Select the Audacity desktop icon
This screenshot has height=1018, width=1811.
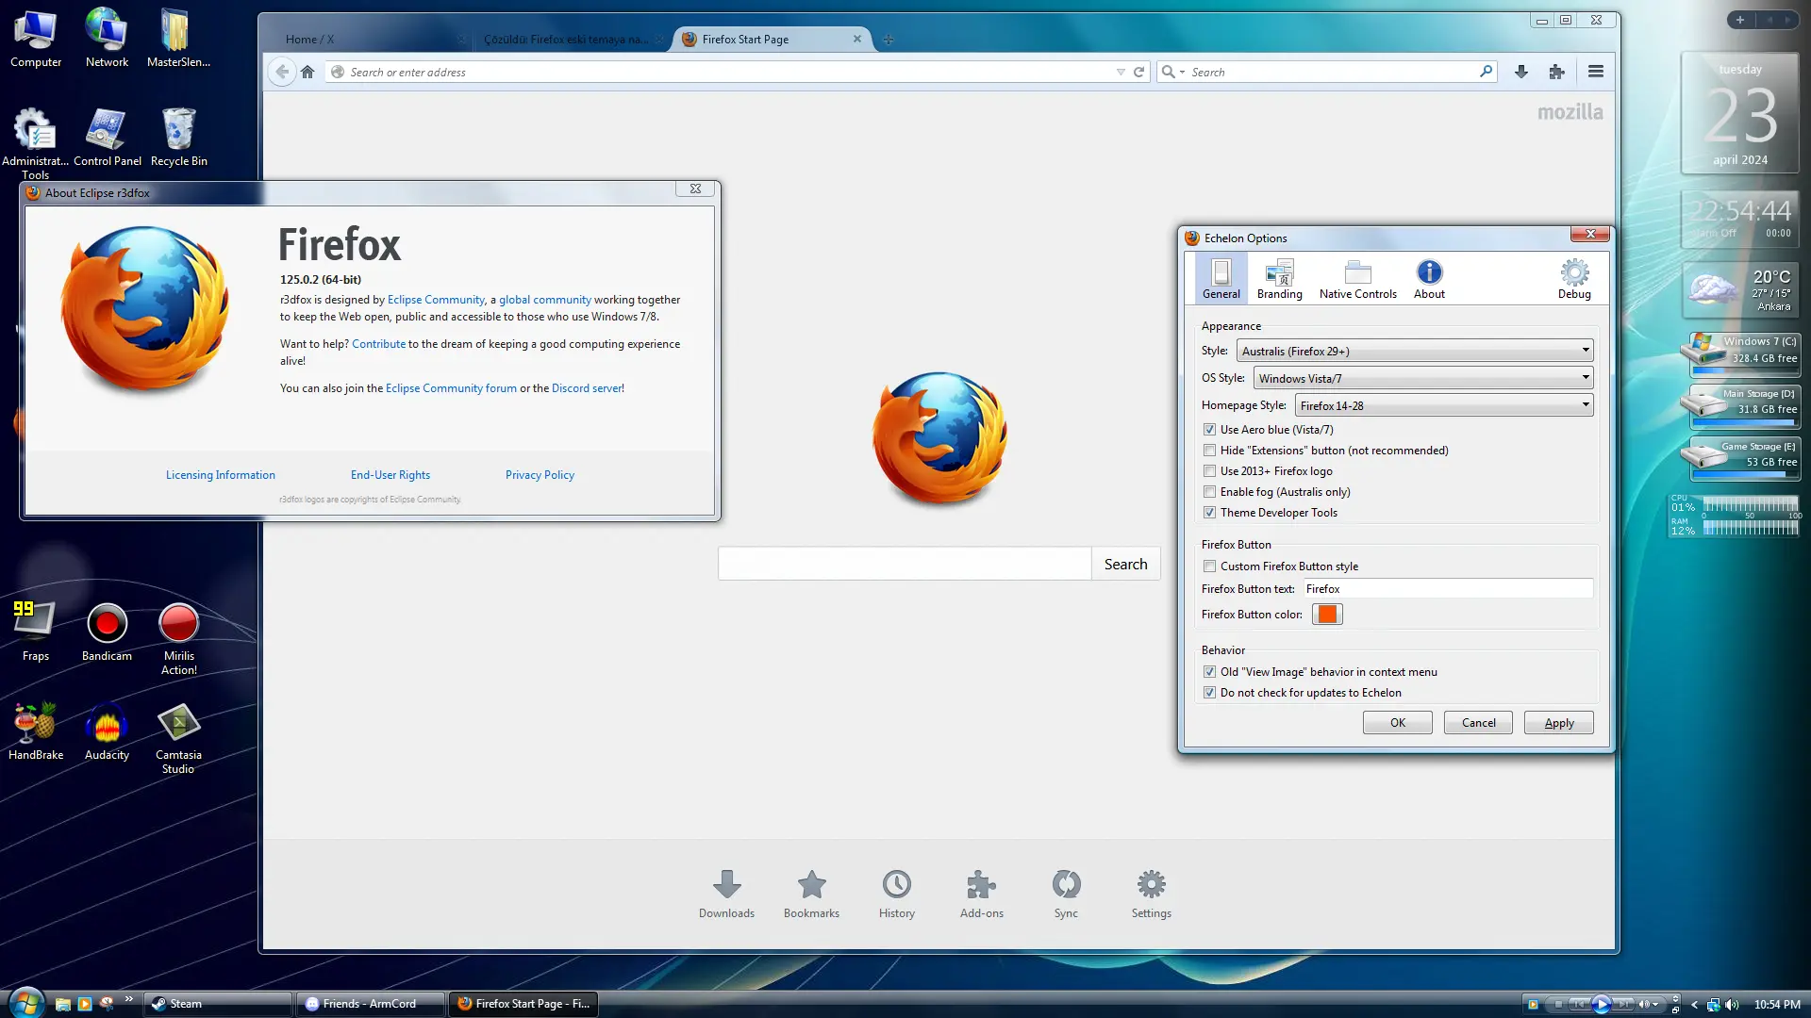107,731
